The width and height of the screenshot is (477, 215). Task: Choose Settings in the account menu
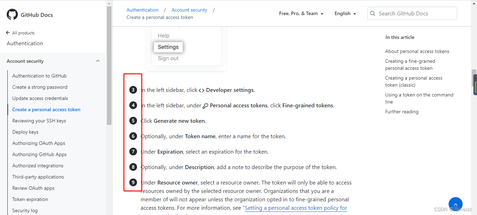[168, 47]
